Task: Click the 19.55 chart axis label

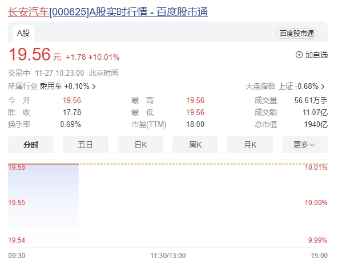Action: click(17, 203)
